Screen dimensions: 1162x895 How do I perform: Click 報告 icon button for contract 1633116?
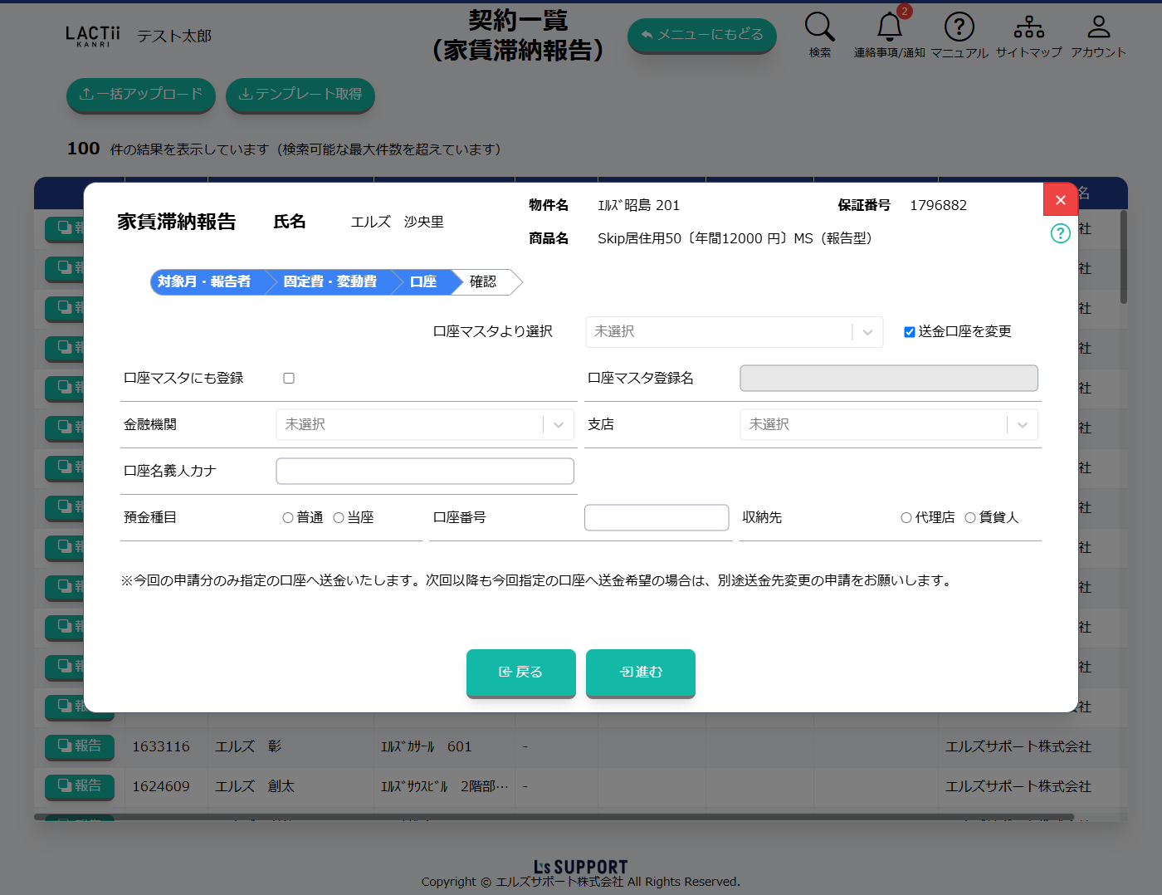coord(80,746)
